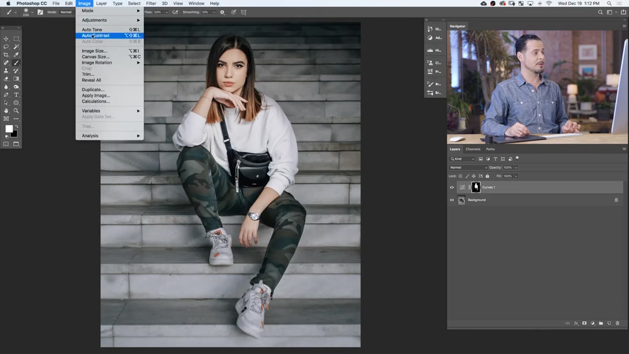
Task: Open the Smoothing percentage dropdown
Action: coord(214,12)
